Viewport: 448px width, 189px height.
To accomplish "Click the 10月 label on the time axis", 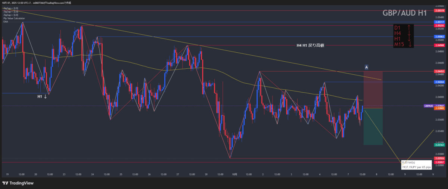I will pos(234,174).
